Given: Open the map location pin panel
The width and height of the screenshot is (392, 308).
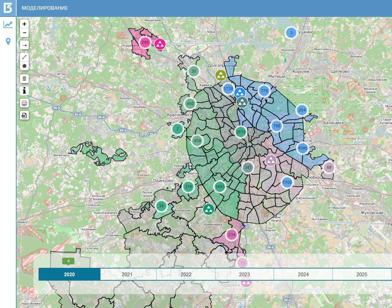Looking at the screenshot, I should [8, 42].
